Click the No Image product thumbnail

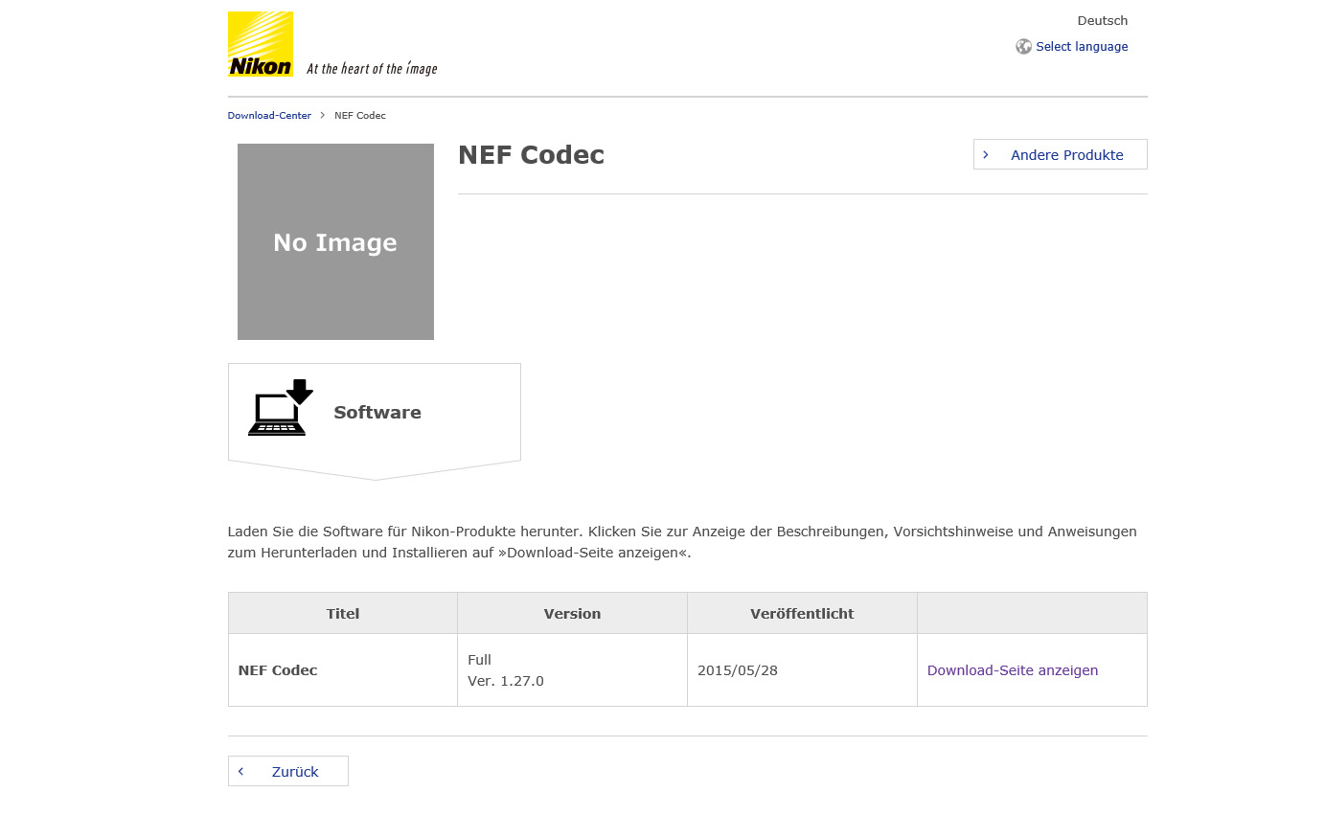335,241
